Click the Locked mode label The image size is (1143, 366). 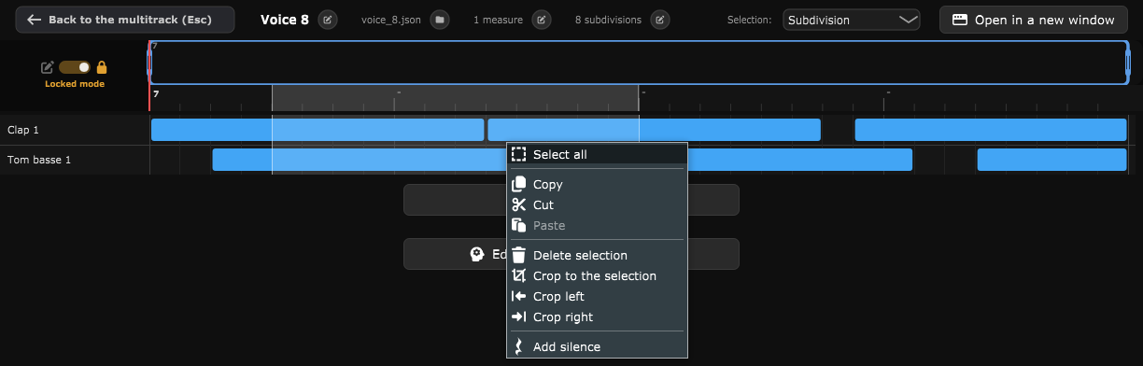[75, 84]
